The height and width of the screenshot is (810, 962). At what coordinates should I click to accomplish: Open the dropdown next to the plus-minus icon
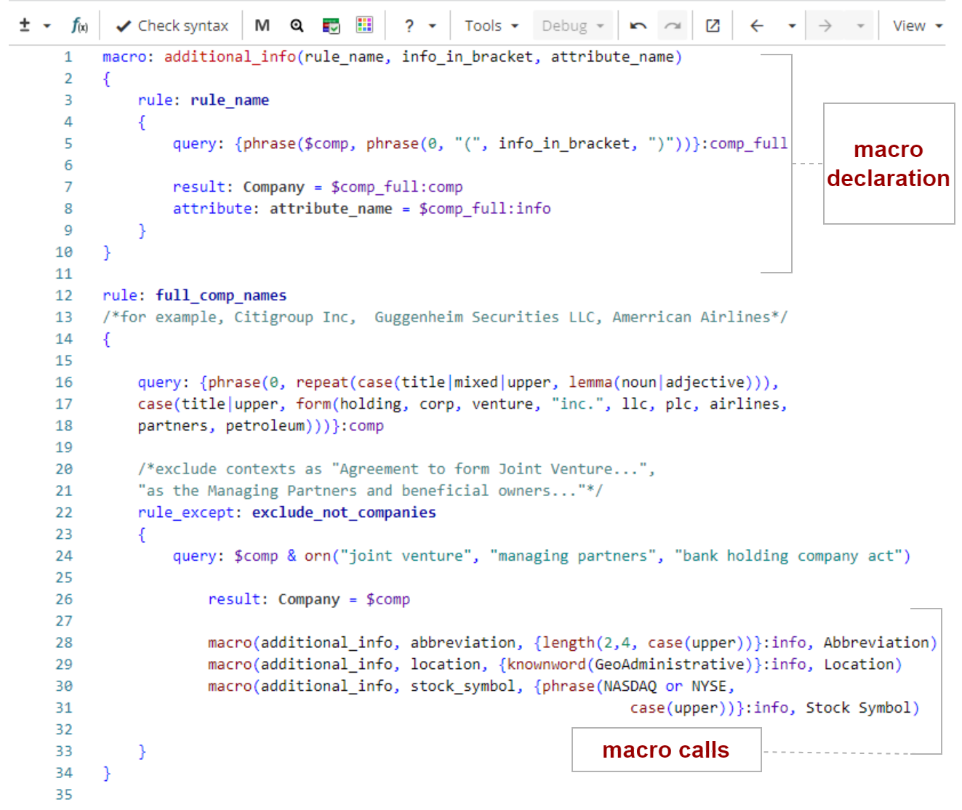(x=46, y=24)
